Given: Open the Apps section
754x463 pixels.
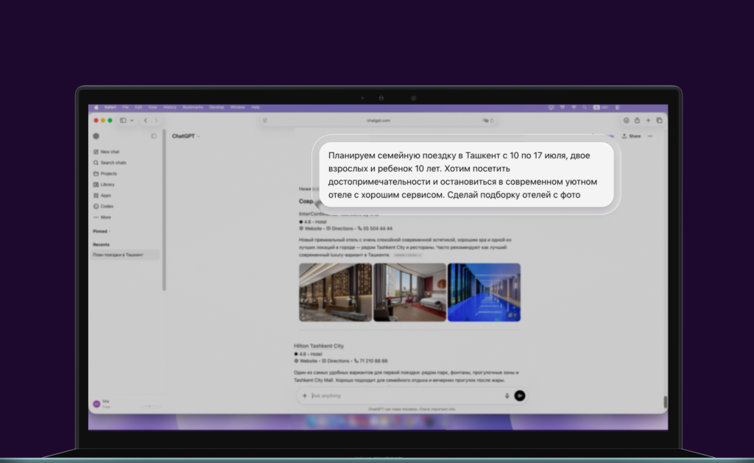Looking at the screenshot, I should coord(102,195).
